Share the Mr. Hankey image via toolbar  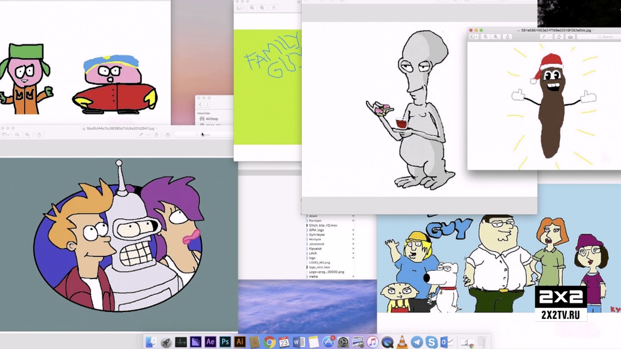click(507, 37)
